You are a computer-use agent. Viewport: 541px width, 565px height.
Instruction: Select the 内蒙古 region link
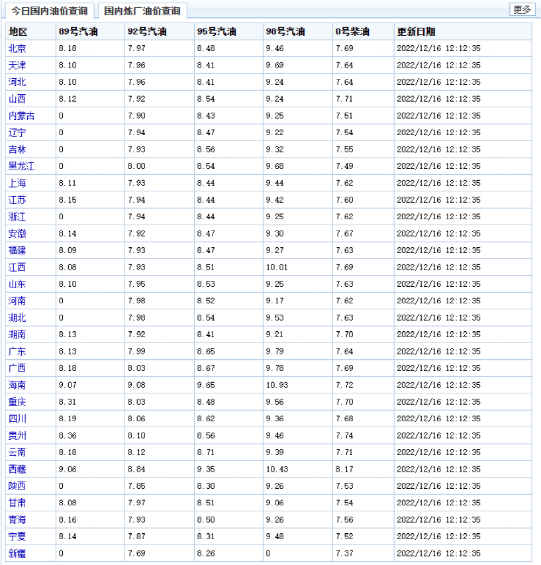[x=21, y=116]
